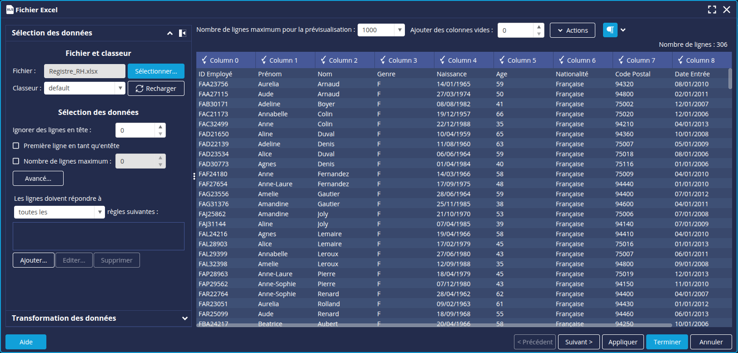Screen dimensions: 738x353
Task: Open the Classeur dropdown
Action: 120,88
